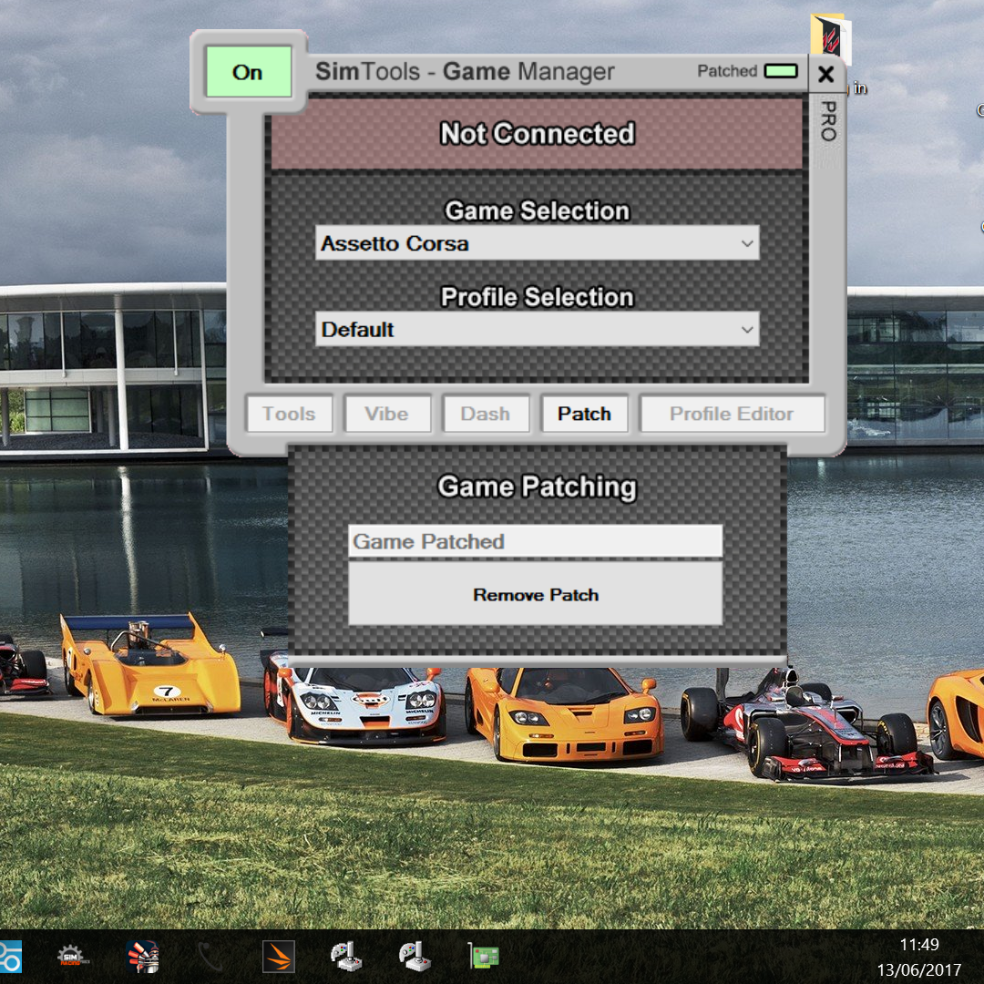
Task: Click the Patched status indicator light
Action: pos(781,71)
